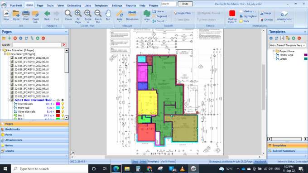Select the Dimension tool
This screenshot has width=308, height=173.
point(132,15)
